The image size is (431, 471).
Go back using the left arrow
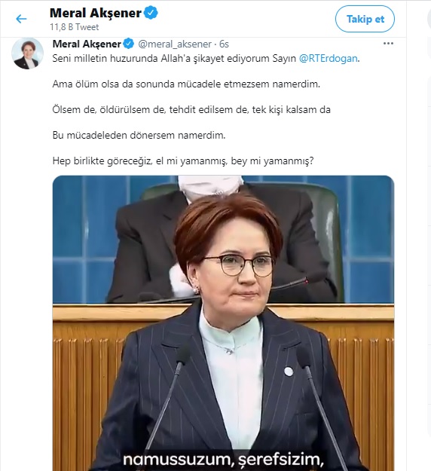click(21, 19)
